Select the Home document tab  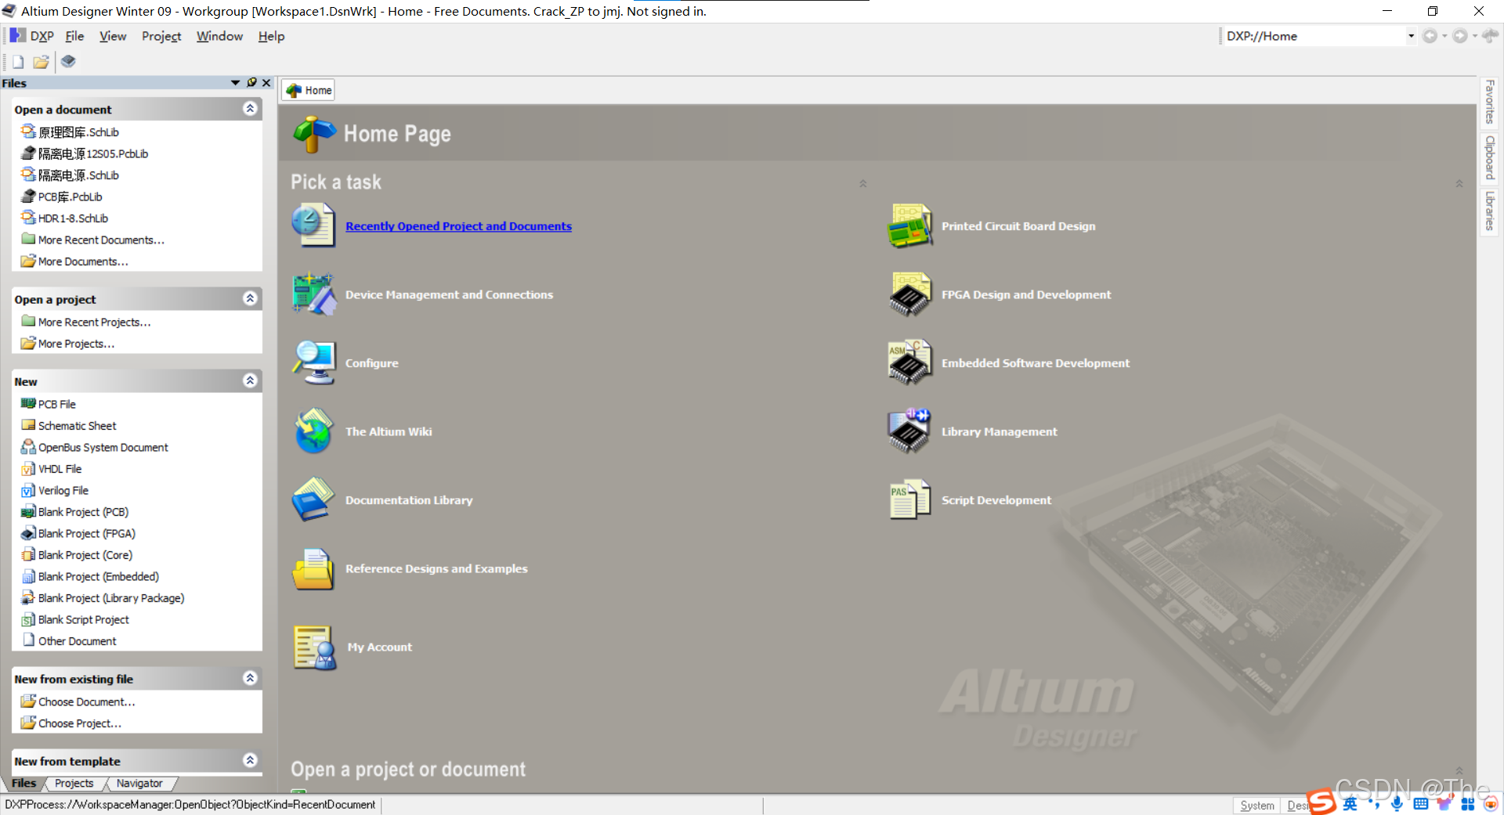pyautogui.click(x=309, y=90)
